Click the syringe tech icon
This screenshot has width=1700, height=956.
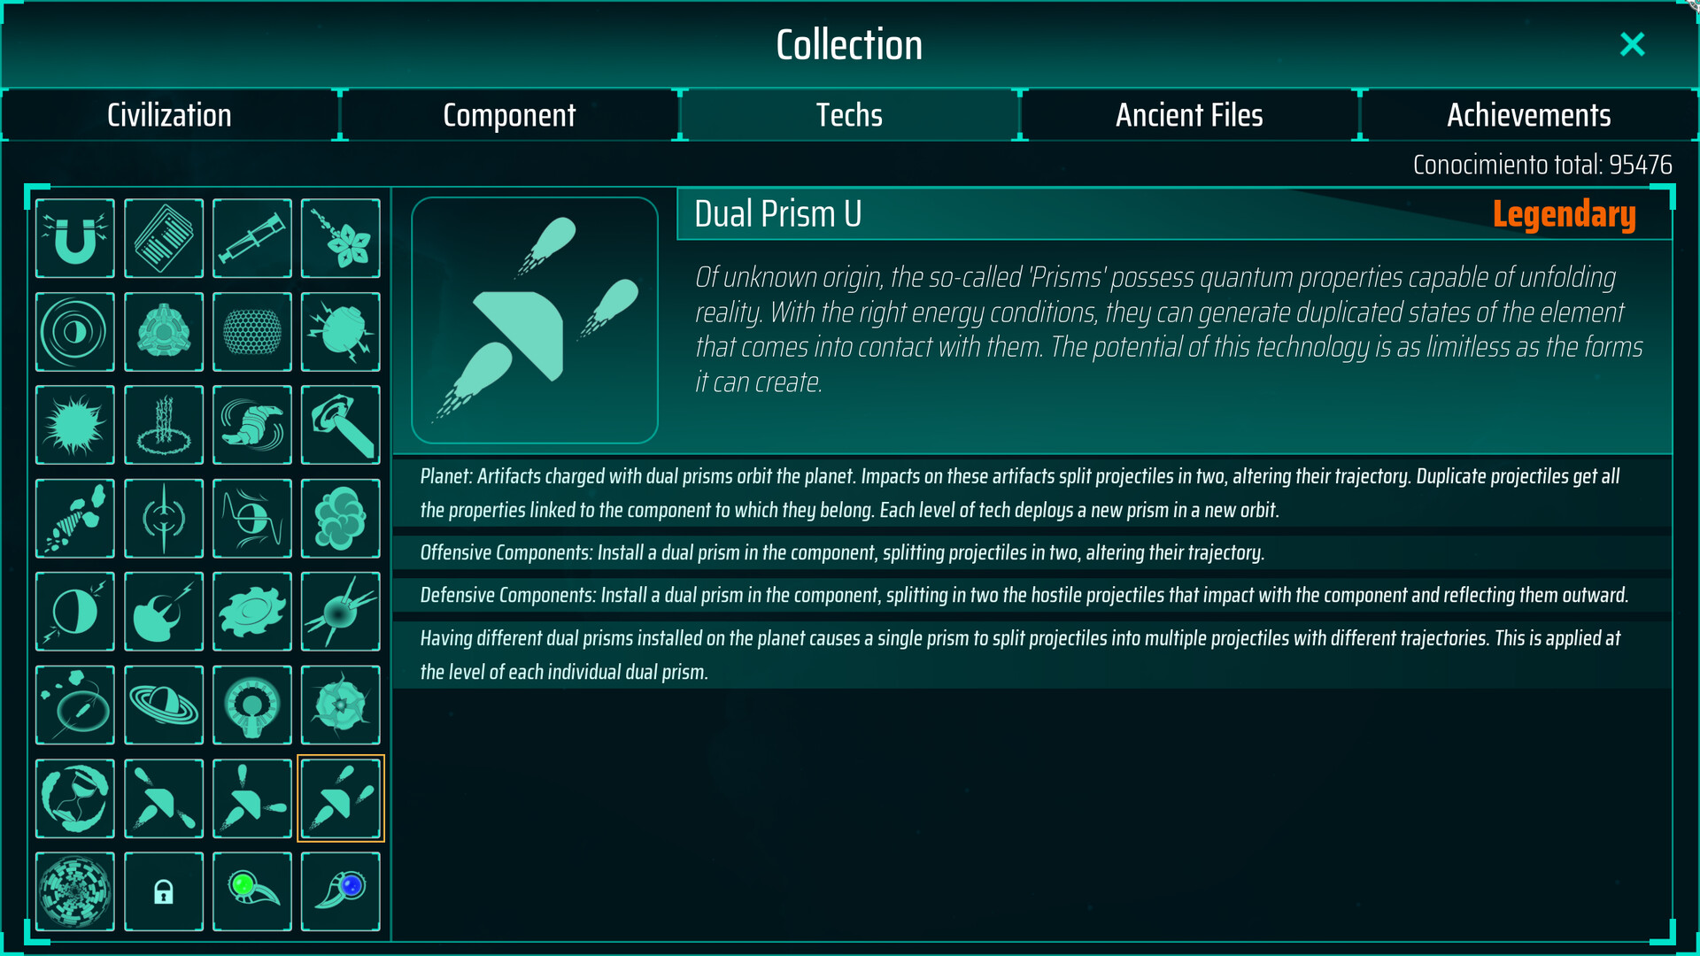[252, 238]
